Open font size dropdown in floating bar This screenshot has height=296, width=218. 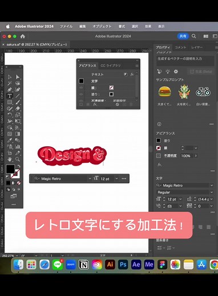tap(116, 179)
